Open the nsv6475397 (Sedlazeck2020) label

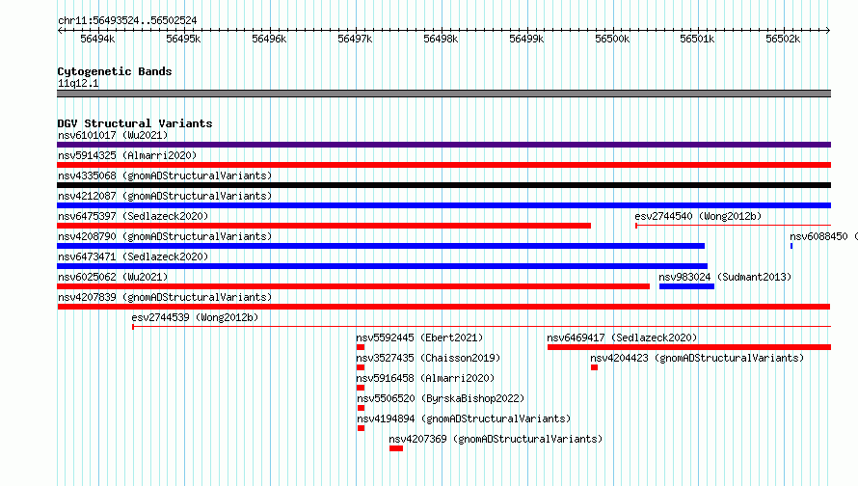133,216
